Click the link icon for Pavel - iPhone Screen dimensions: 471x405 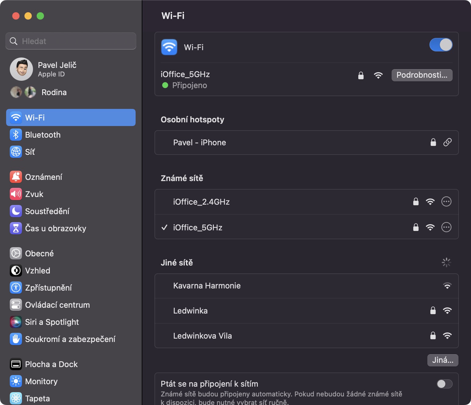pyautogui.click(x=447, y=142)
